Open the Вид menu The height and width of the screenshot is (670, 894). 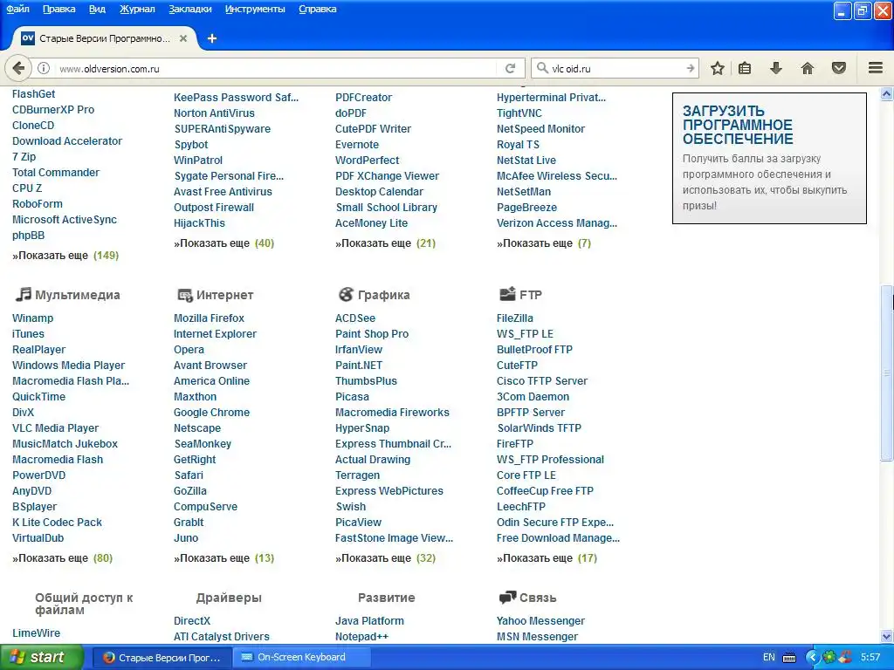coord(97,9)
